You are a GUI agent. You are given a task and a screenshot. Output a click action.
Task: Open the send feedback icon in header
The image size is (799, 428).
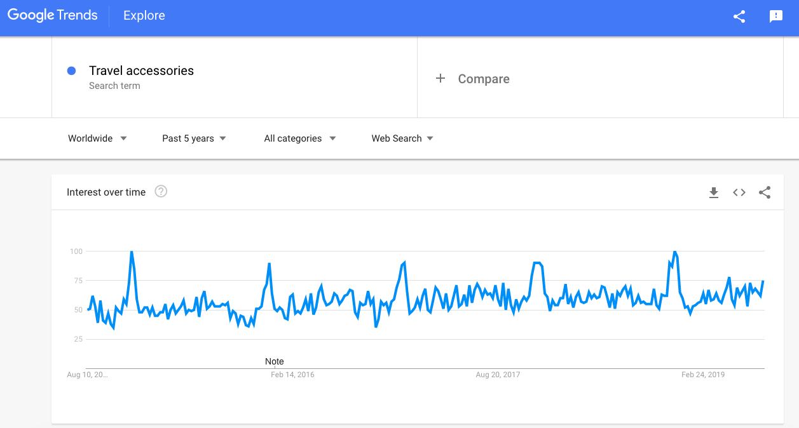click(776, 17)
